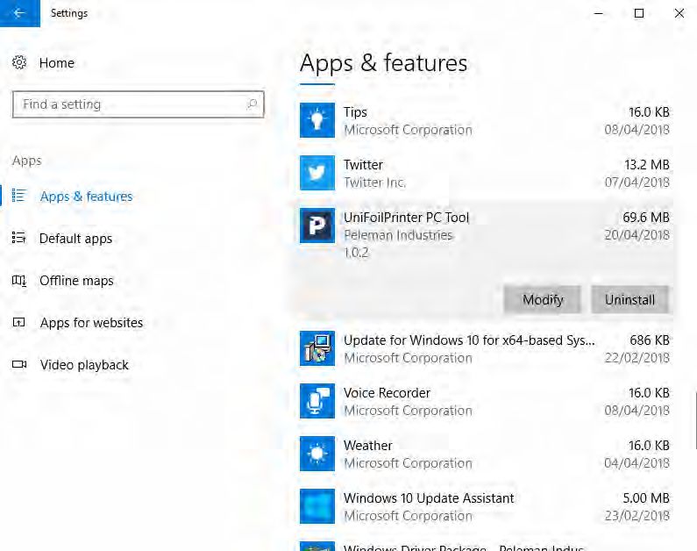
Task: Click the 69.6 MB size value
Action: [x=646, y=217]
